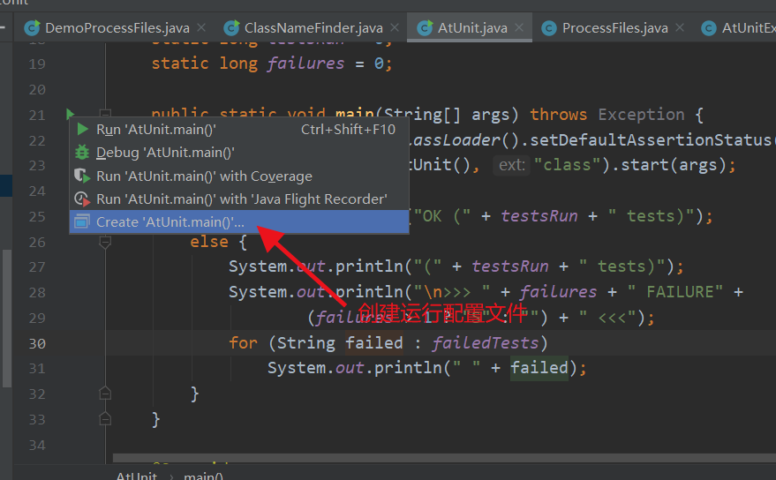The height and width of the screenshot is (480, 776).
Task: Click the failedTests identifier on line 30
Action: (x=485, y=343)
